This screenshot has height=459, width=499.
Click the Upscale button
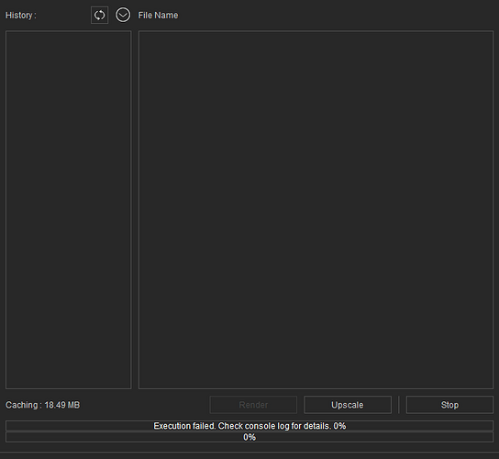pyautogui.click(x=348, y=405)
